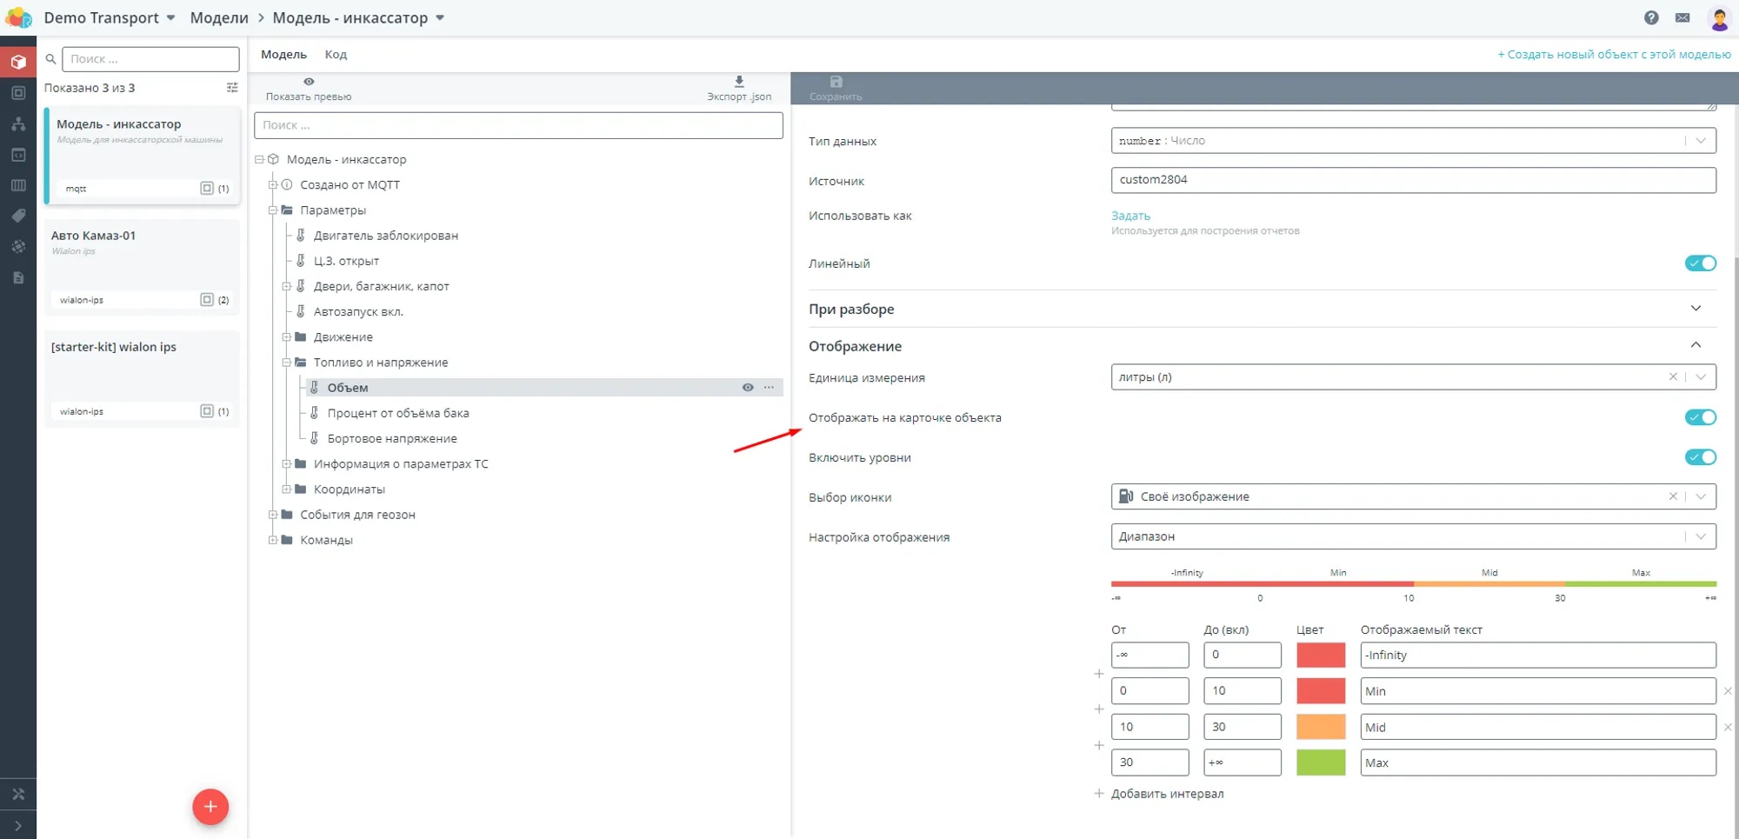The height and width of the screenshot is (839, 1739).
Task: Click the Задать link
Action: point(1130,216)
